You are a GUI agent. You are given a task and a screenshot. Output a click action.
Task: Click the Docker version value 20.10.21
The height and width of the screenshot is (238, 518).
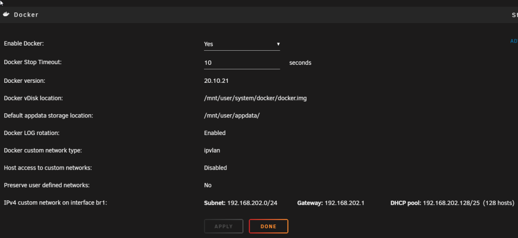(x=217, y=81)
